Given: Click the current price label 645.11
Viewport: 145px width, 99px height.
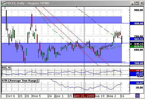Looking at the screenshot, I should [137, 44].
